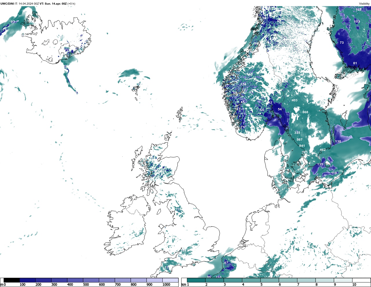Click the 'm 0' label on the metre legend
This screenshot has width=371, height=287.
coord(3,285)
